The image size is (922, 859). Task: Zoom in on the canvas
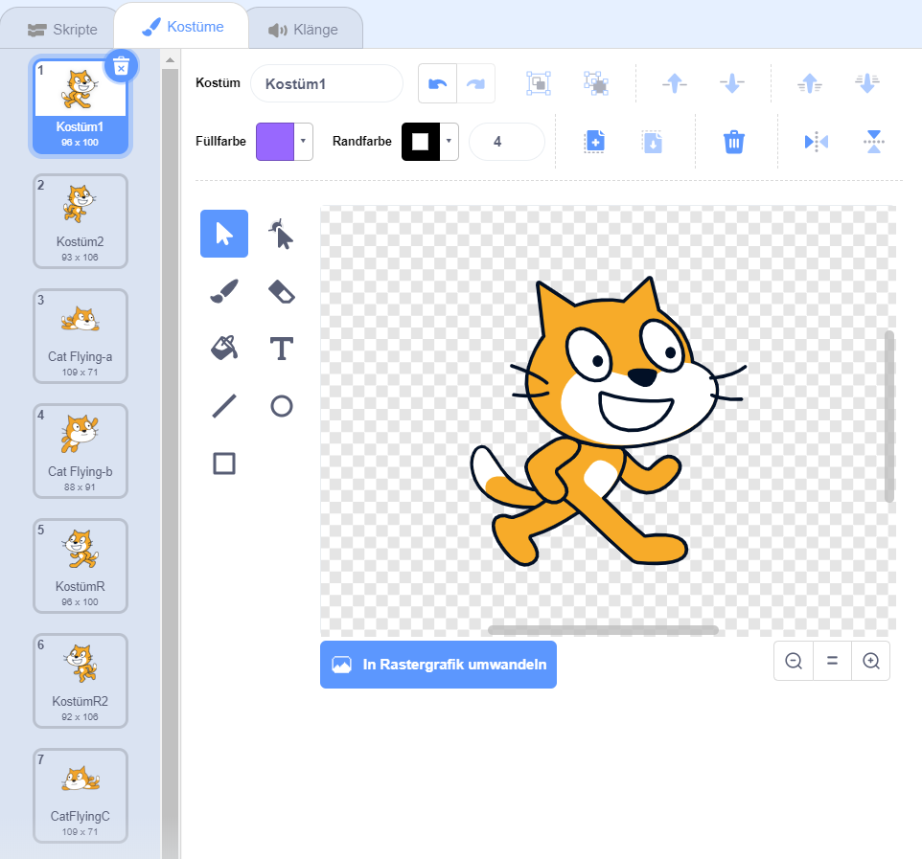[x=871, y=661]
